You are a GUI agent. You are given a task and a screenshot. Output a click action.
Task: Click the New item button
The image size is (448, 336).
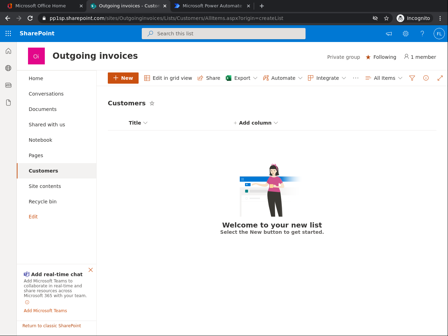click(x=123, y=78)
